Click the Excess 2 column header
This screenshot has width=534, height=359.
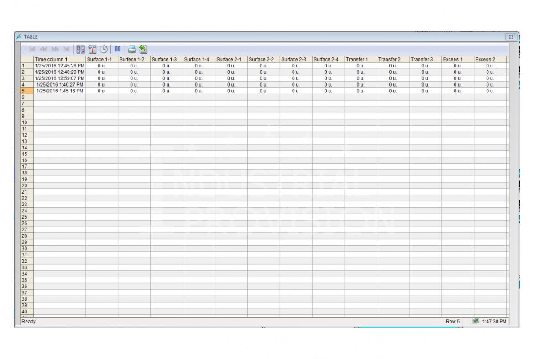point(490,59)
